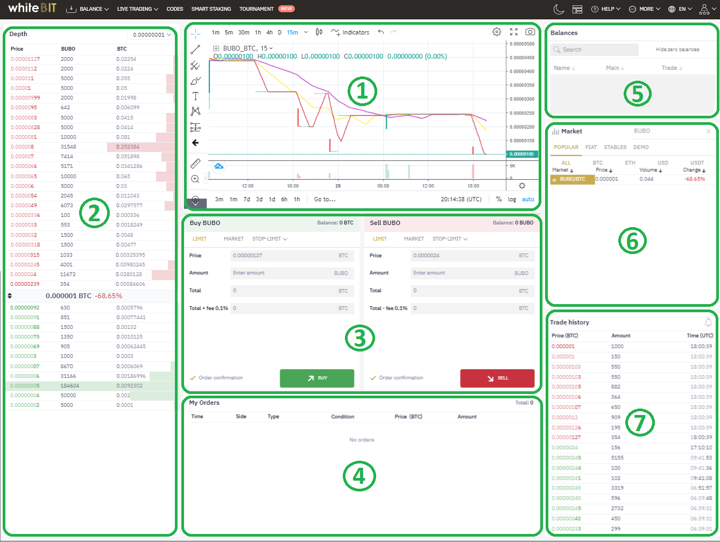Click Buy Amount input field
Viewport: 720px width, 542px height.
click(292, 273)
